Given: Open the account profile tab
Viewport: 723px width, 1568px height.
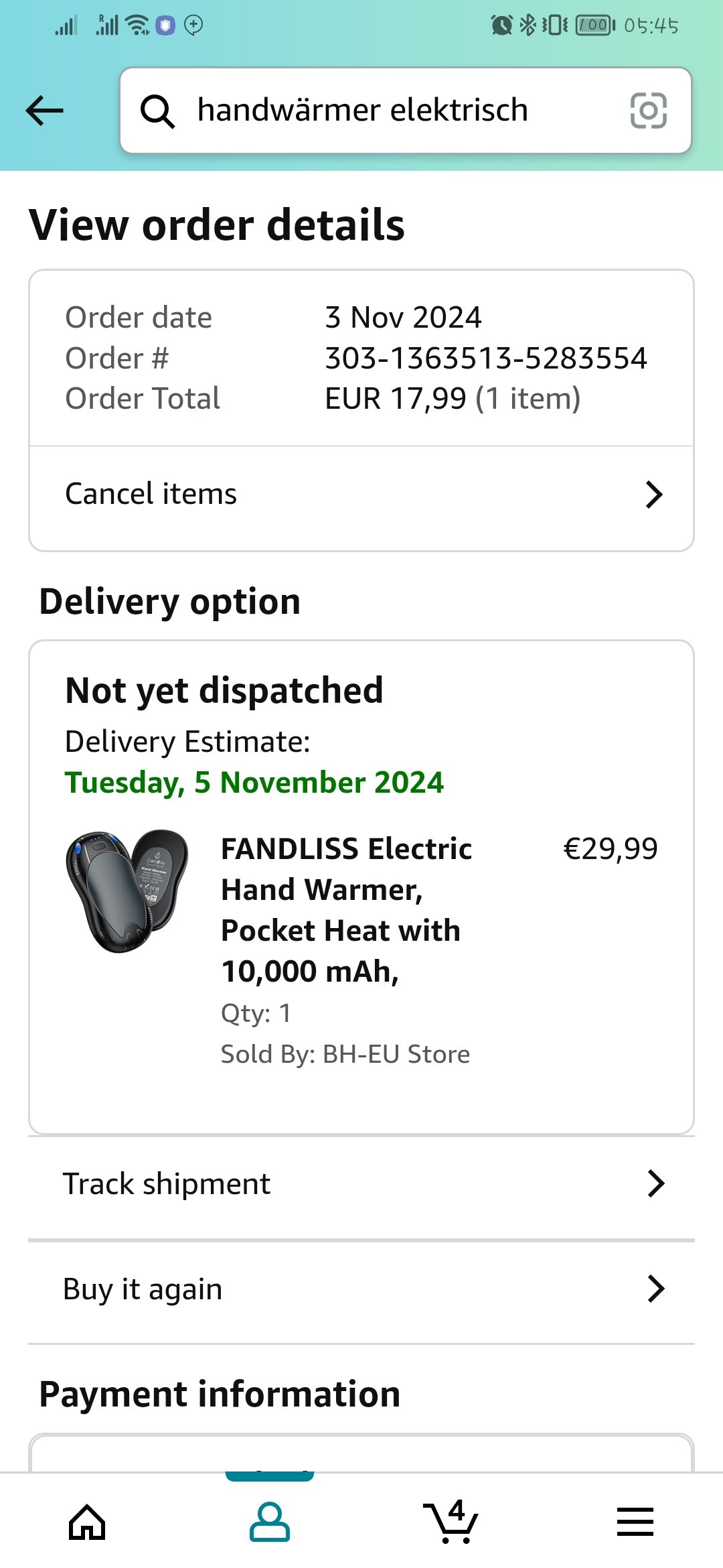Looking at the screenshot, I should tap(269, 1522).
